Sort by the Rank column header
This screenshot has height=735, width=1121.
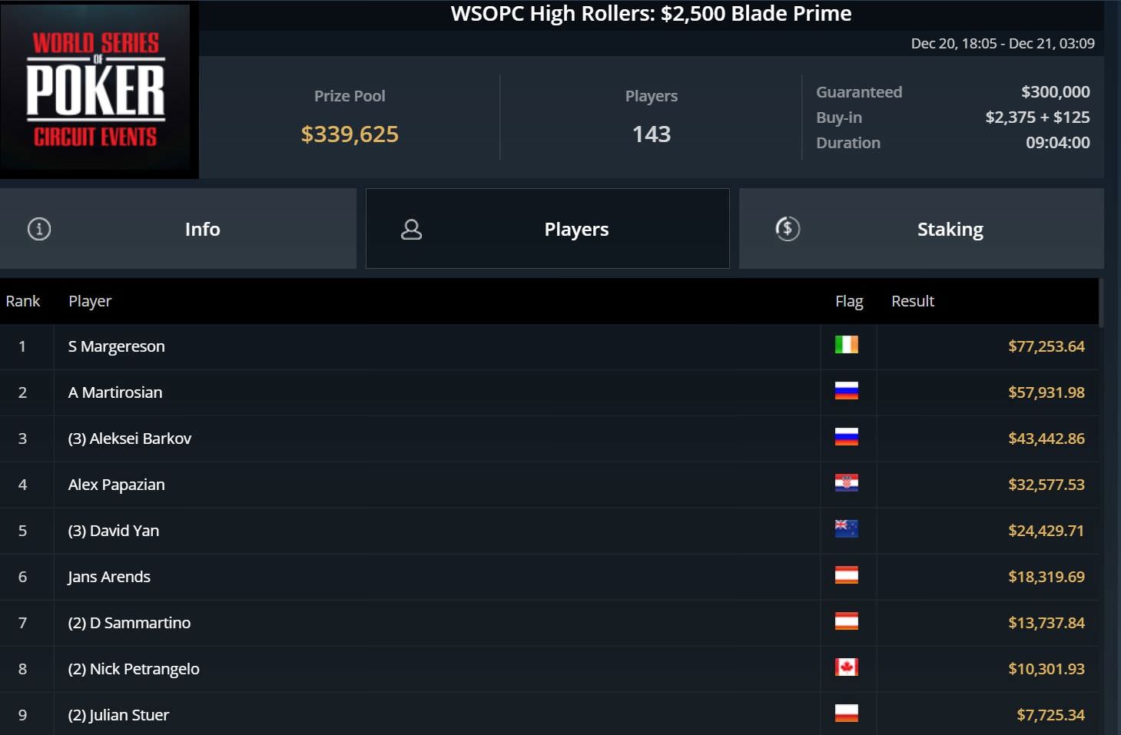click(x=23, y=301)
